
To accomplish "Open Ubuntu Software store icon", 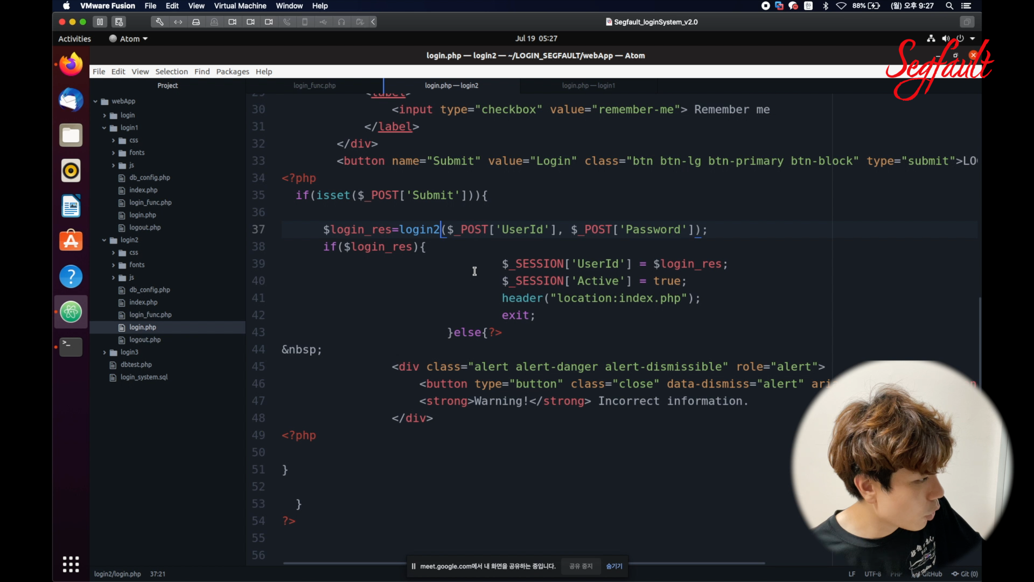I will [71, 241].
